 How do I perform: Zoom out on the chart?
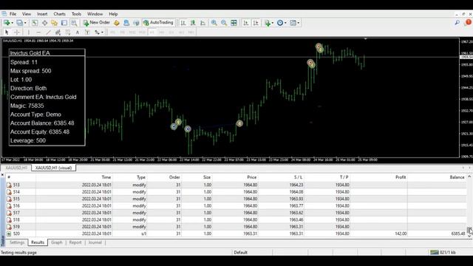224,23
